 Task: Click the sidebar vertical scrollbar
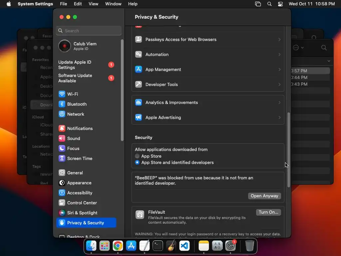(x=122, y=90)
